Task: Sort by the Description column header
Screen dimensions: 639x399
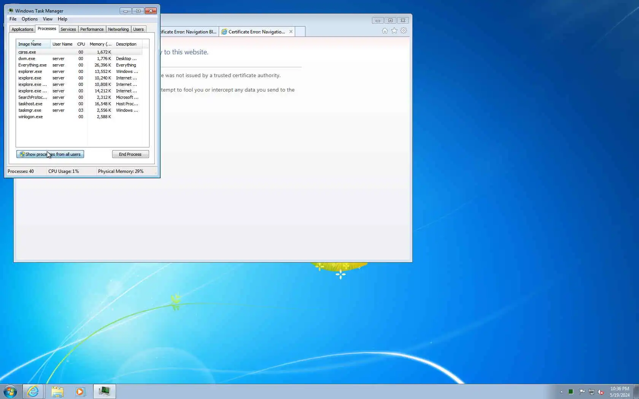Action: point(128,44)
